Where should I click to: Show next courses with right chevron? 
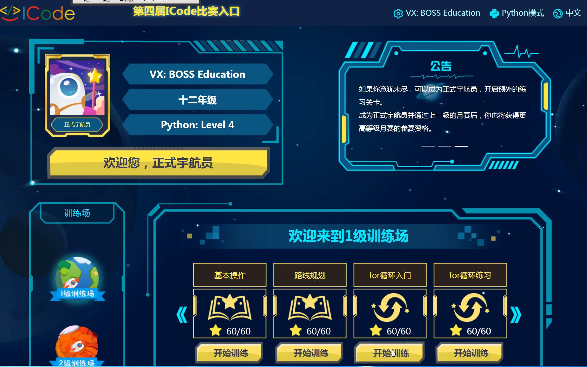(x=516, y=314)
